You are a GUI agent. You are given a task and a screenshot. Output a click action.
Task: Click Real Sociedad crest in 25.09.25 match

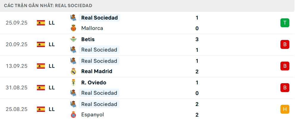[73, 18]
